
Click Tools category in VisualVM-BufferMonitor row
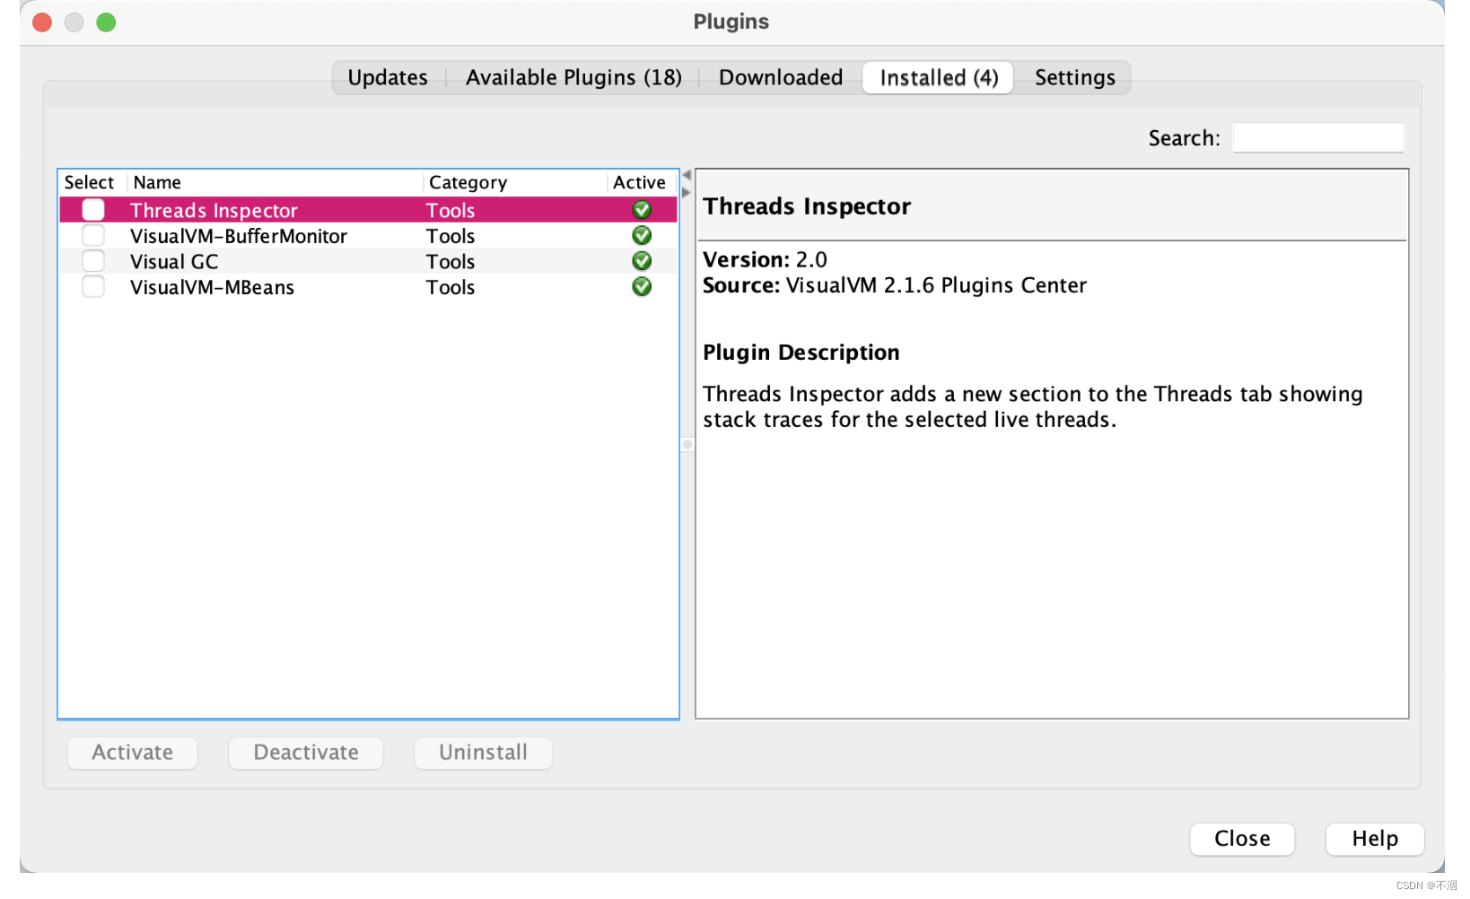(x=451, y=237)
